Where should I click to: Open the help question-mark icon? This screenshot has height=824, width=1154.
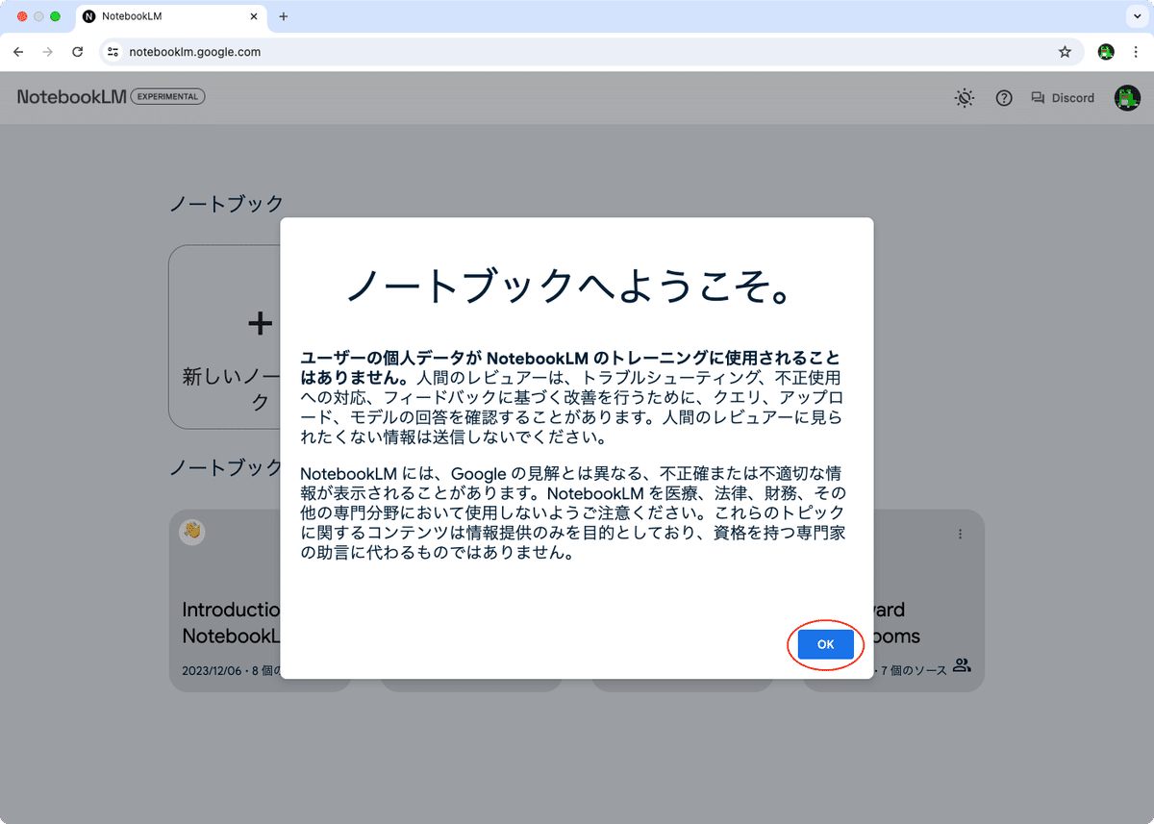pos(1004,97)
